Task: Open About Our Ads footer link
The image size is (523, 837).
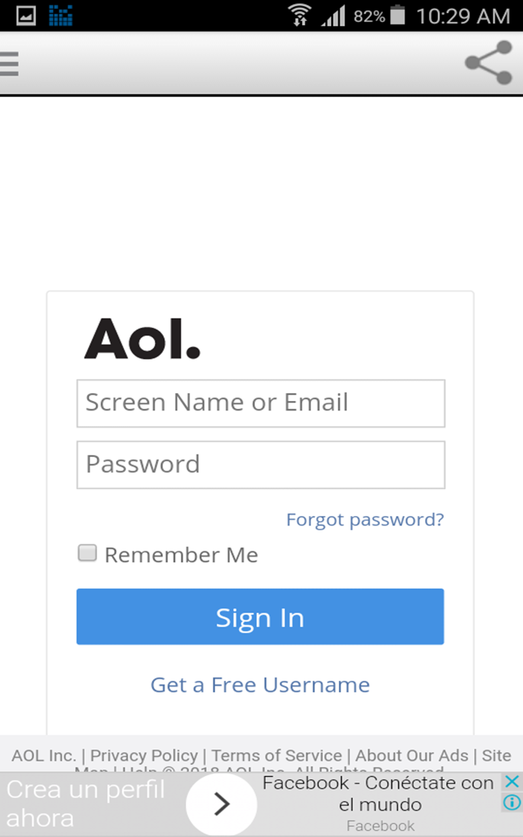Action: (412, 756)
